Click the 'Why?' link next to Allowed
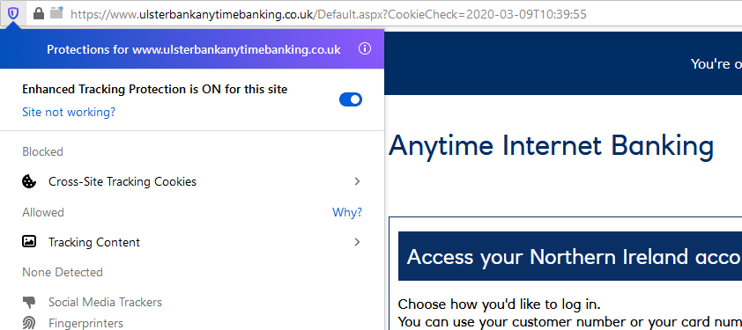Viewport: 742px width, 330px height. [347, 212]
